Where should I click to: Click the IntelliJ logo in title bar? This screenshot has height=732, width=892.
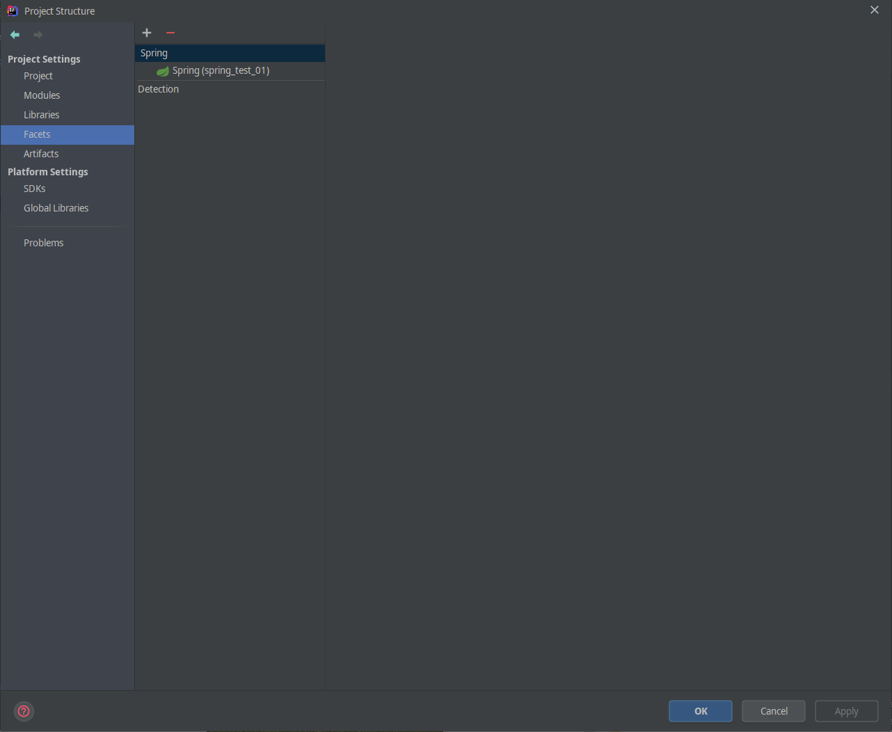coord(12,10)
